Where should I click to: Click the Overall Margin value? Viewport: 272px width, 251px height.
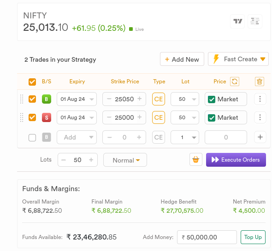click(42, 210)
